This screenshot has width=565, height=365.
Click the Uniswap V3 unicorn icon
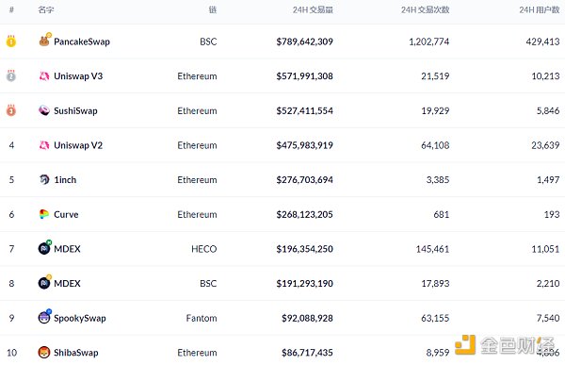(x=44, y=75)
